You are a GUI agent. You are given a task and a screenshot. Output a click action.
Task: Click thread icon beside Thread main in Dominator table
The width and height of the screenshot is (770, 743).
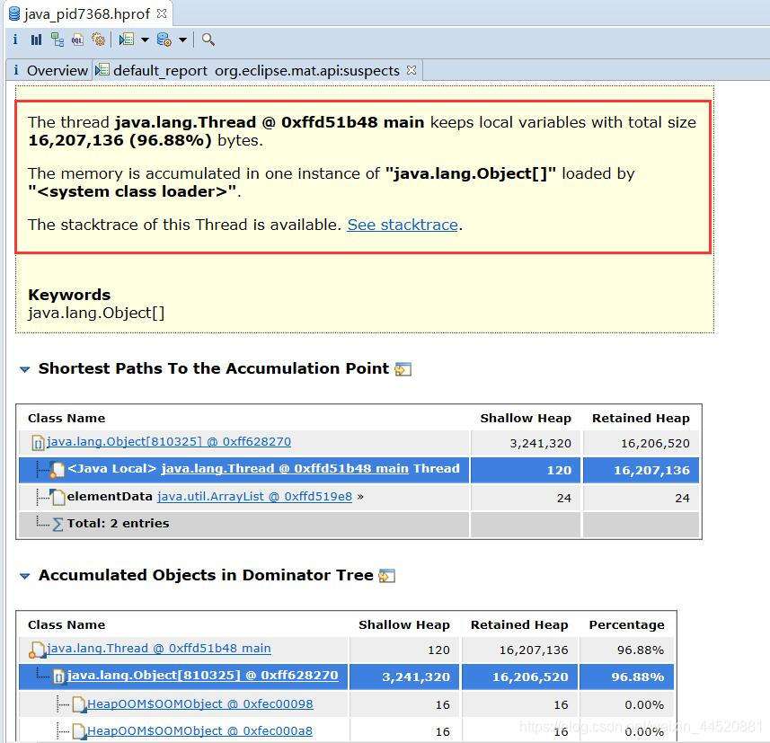click(38, 650)
